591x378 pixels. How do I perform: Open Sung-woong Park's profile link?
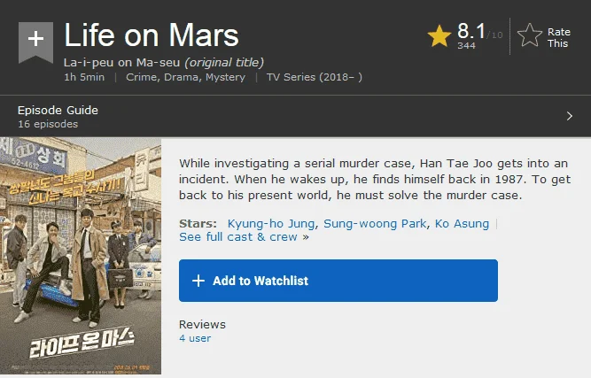pos(375,224)
